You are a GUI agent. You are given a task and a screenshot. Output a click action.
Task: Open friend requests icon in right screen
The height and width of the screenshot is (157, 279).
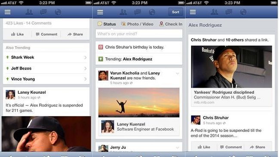[x=214, y=12]
